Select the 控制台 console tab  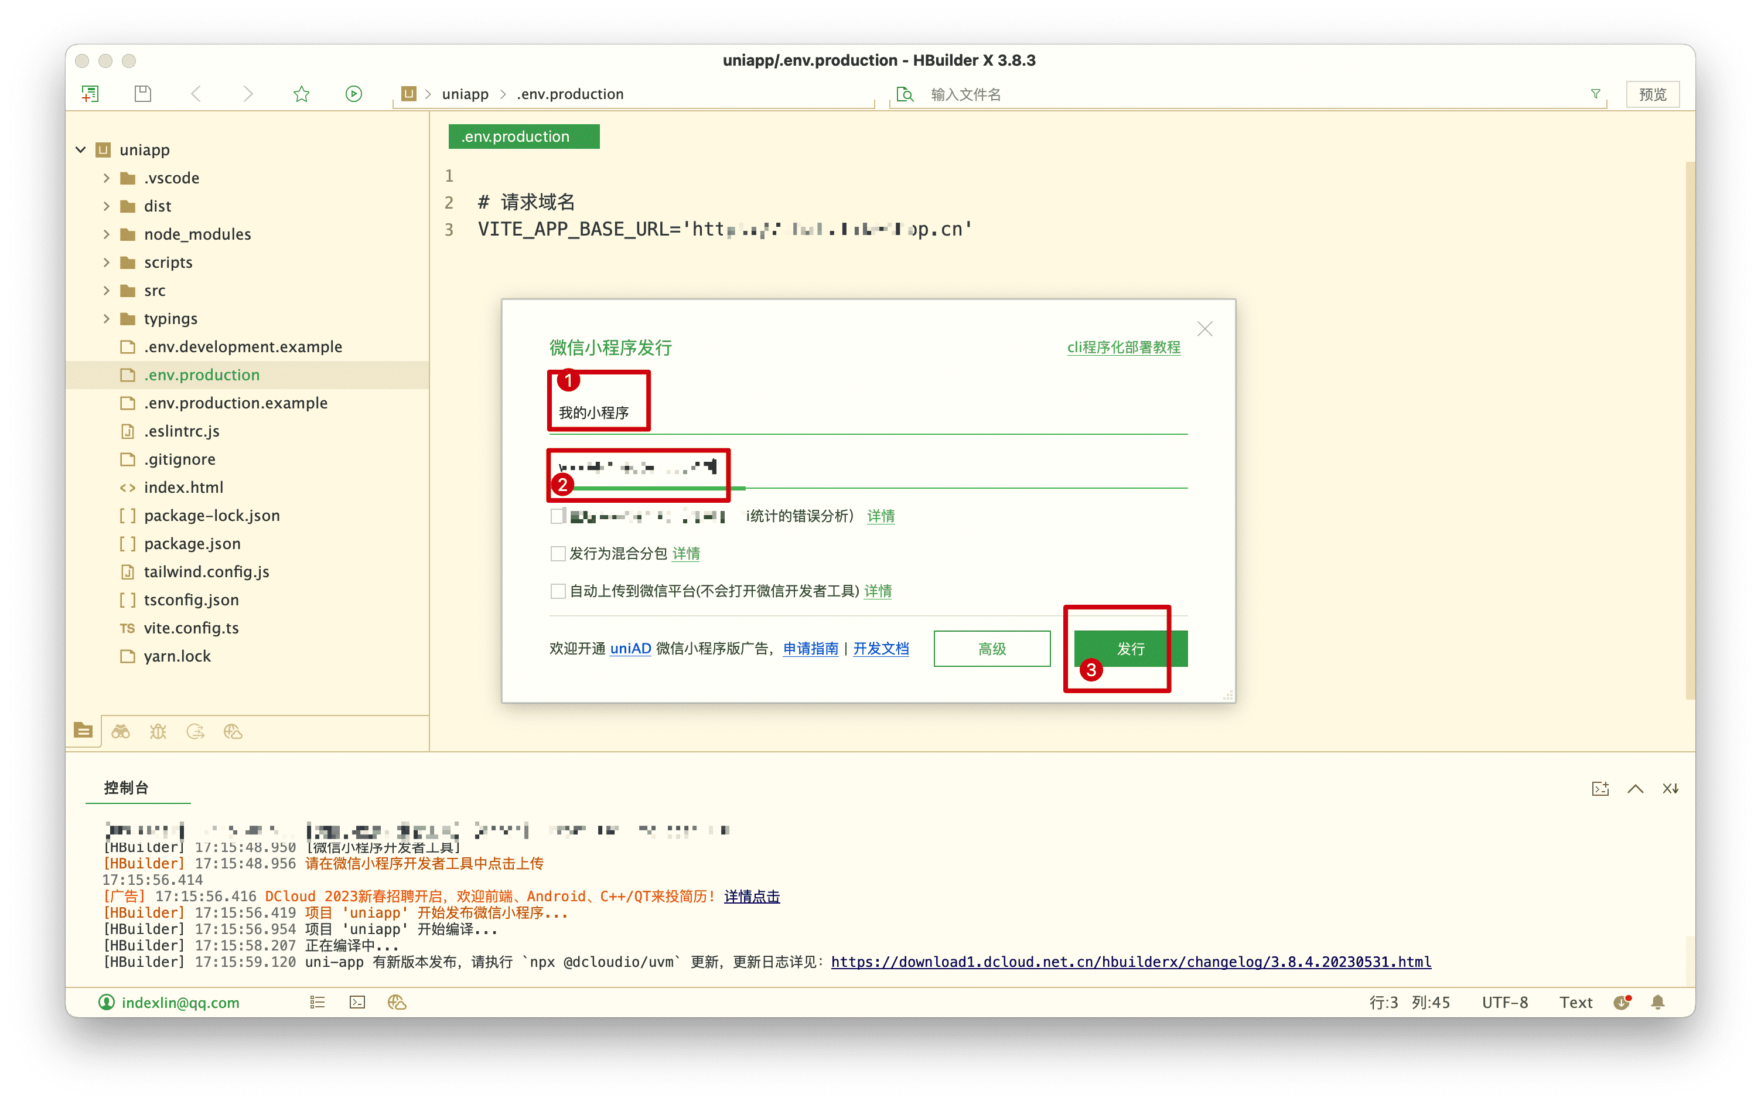(x=127, y=788)
